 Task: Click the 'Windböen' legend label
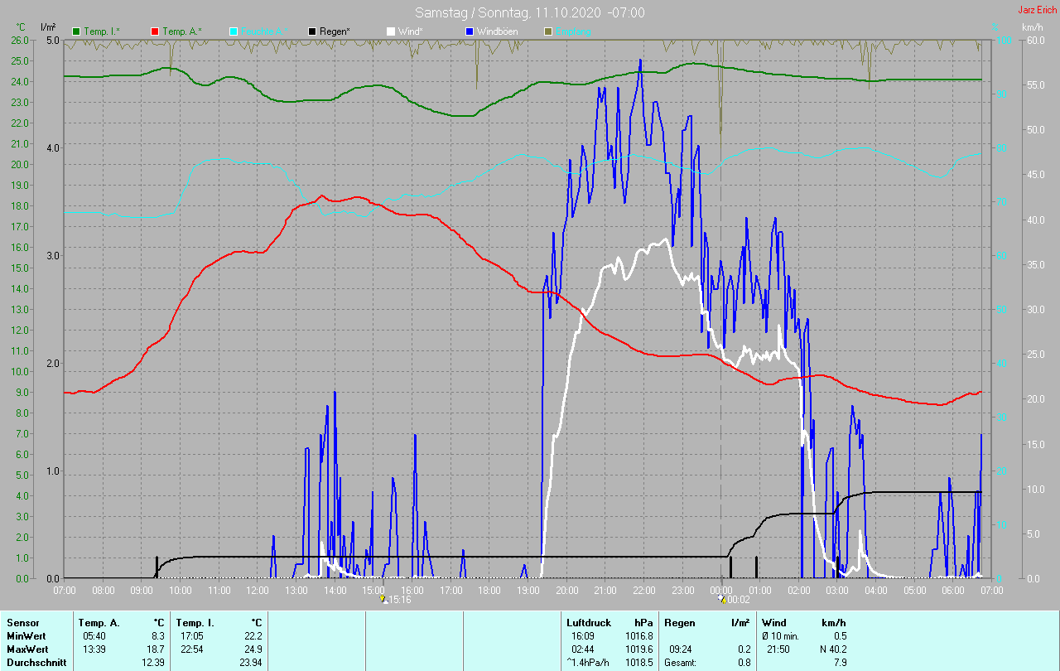(498, 31)
